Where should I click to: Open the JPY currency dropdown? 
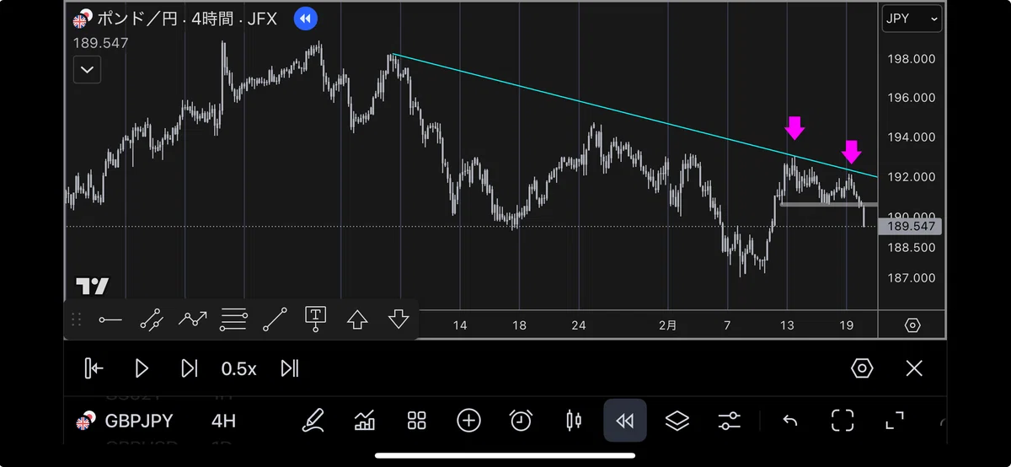point(912,19)
